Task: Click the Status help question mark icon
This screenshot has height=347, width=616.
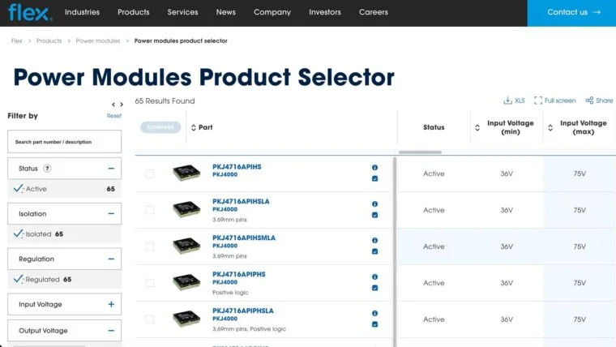Action: (47, 169)
